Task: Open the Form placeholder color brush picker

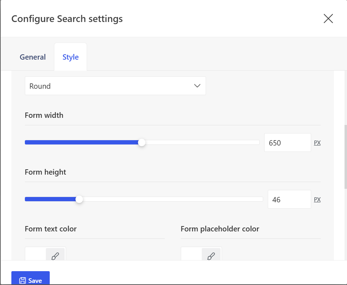Action: [211, 255]
